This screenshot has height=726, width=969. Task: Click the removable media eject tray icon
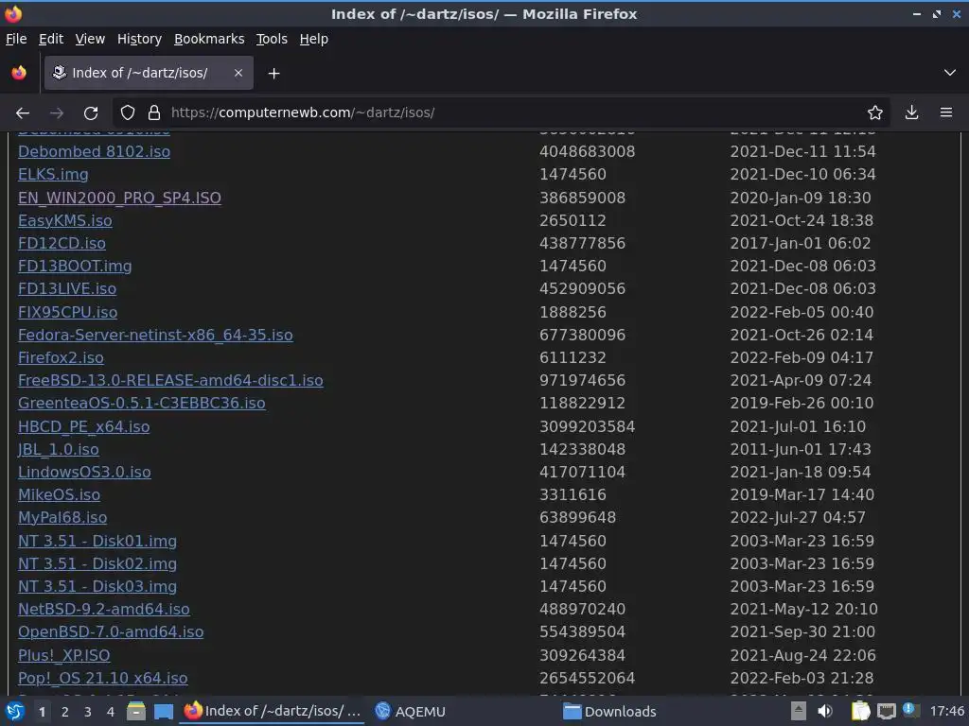pos(799,712)
